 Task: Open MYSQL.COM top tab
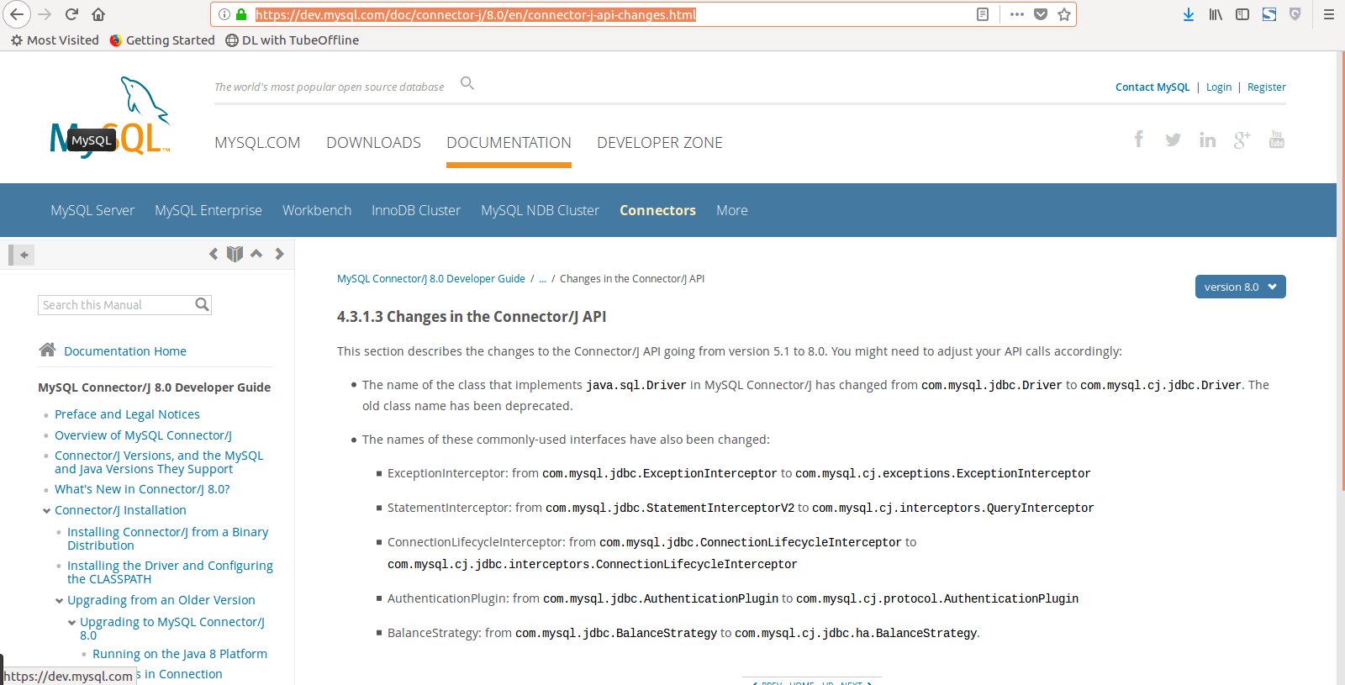click(x=257, y=143)
